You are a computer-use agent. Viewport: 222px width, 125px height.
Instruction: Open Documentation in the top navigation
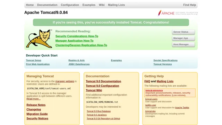pyautogui.click(x=47, y=5)
